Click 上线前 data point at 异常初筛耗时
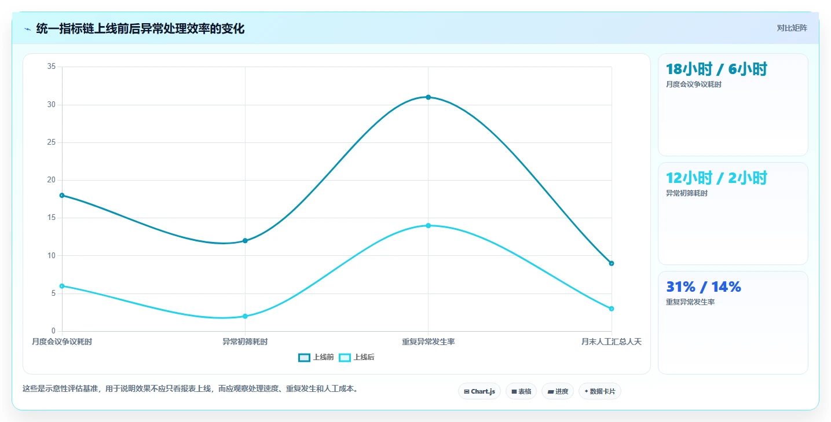 click(245, 241)
